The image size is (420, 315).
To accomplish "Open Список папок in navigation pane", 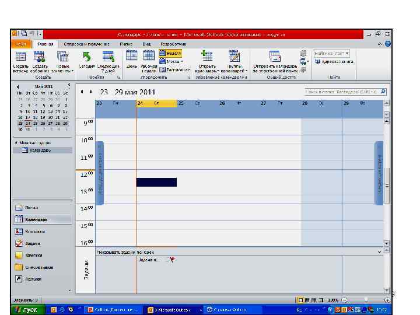I will click(43, 267).
